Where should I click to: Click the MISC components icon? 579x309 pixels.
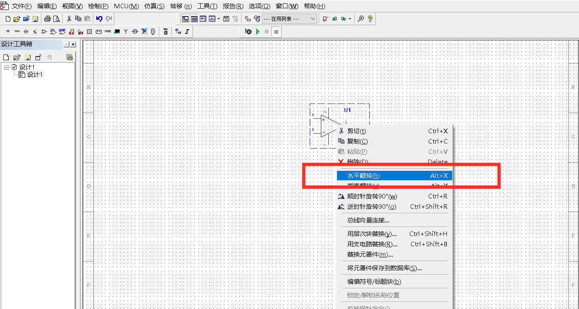108,31
